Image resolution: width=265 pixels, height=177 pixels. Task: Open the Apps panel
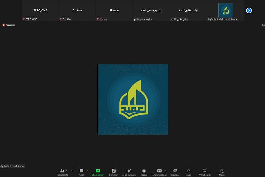pos(189,172)
